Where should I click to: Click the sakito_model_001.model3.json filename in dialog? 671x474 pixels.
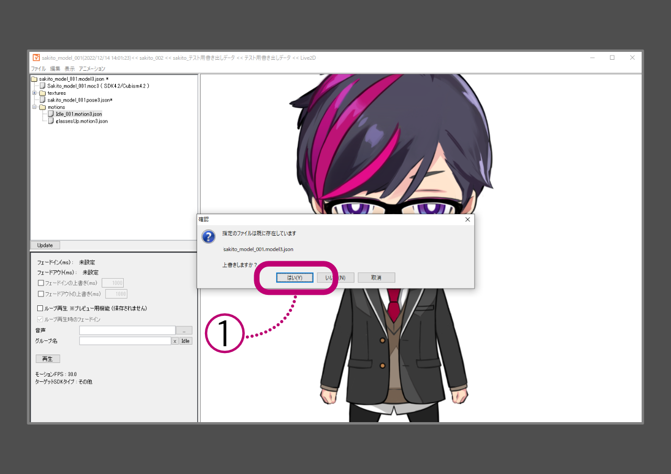tap(258, 249)
